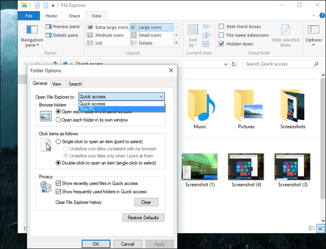Open the Share ribbon tab
The width and height of the screenshot is (326, 249).
74,16
